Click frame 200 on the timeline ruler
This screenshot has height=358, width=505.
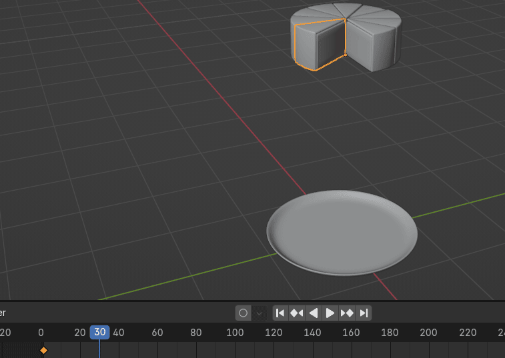[428, 333]
